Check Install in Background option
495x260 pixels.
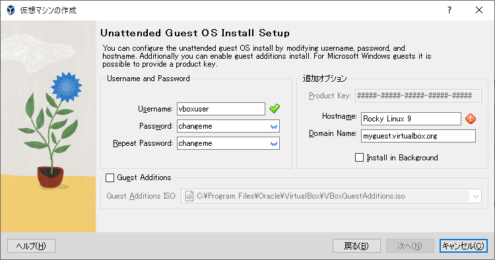coord(359,158)
